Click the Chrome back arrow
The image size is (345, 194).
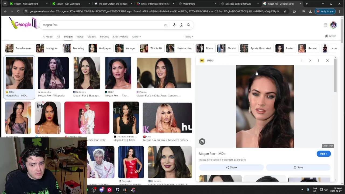tap(5, 11)
